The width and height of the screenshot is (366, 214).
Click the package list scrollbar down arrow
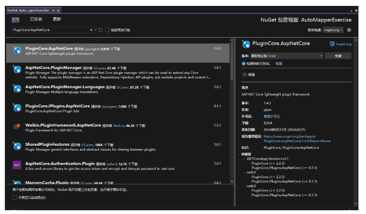[232, 181]
